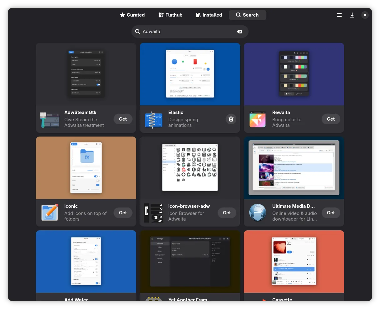Image resolution: width=380 pixels, height=309 pixels.
Task: Open the hamburger main menu
Action: [x=339, y=15]
